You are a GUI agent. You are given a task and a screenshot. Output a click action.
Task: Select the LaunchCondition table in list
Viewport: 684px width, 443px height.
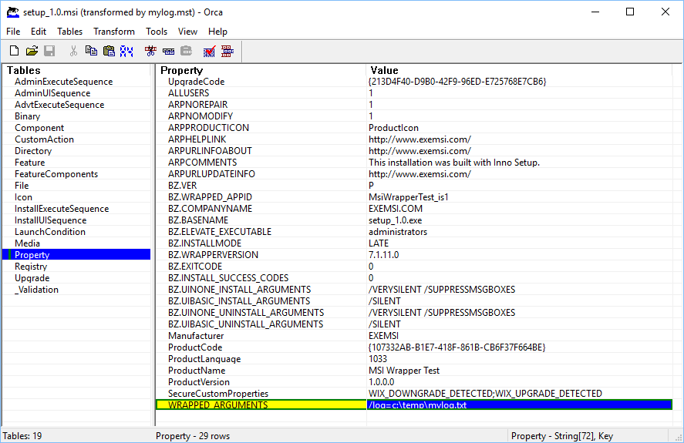[50, 232]
